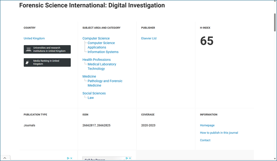Select the Computer Science subject area

pos(96,38)
